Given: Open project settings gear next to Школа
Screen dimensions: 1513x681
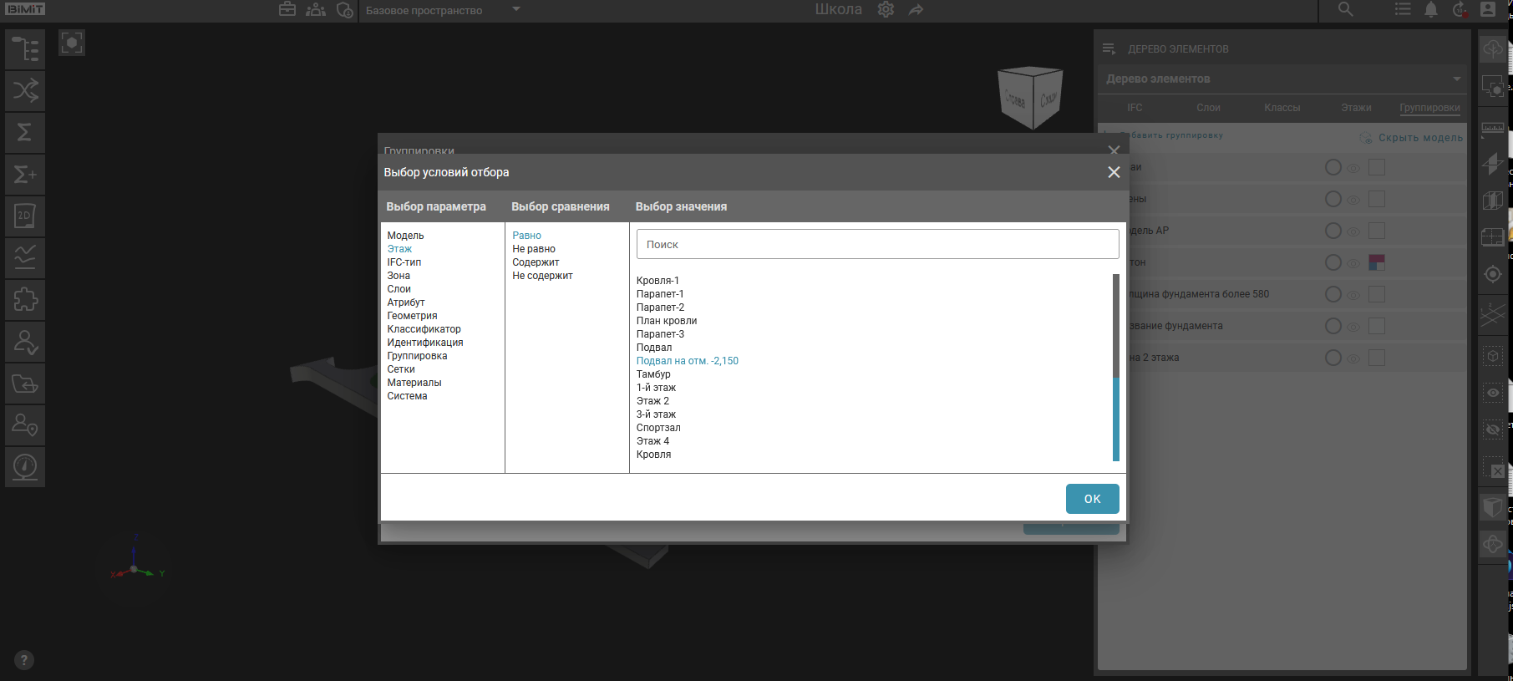Looking at the screenshot, I should tap(886, 10).
